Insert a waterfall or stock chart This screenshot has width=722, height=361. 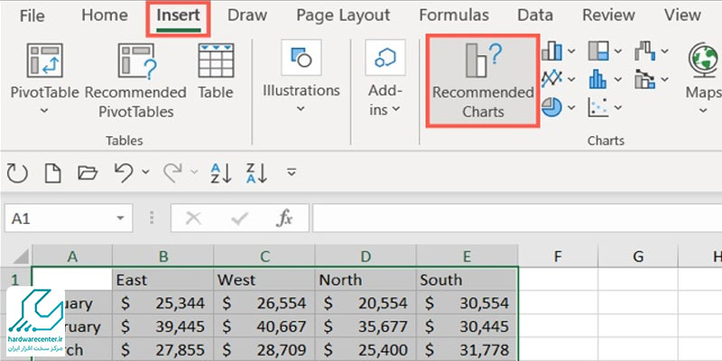coord(644,51)
